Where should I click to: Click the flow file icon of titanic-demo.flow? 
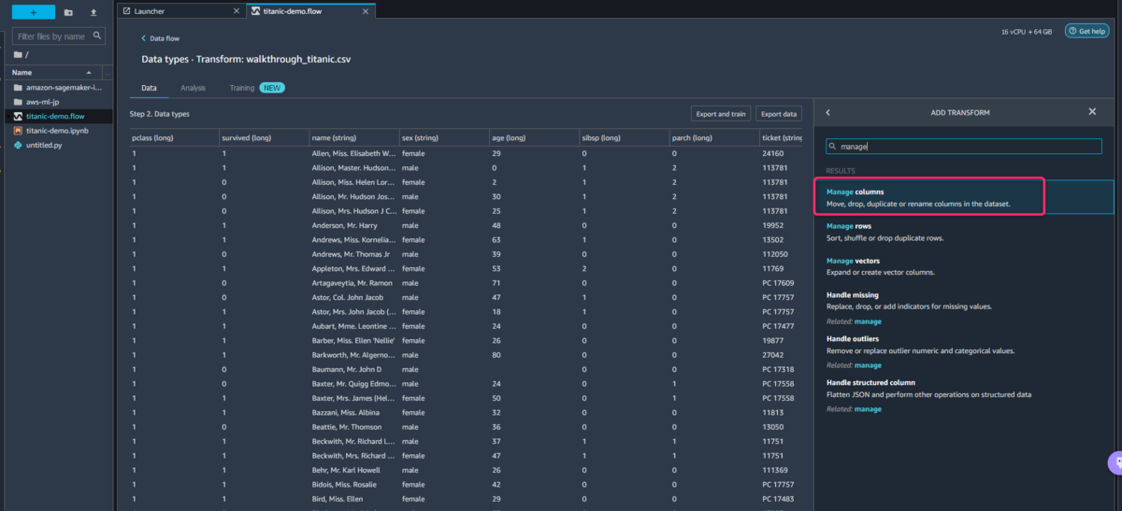pyautogui.click(x=18, y=116)
